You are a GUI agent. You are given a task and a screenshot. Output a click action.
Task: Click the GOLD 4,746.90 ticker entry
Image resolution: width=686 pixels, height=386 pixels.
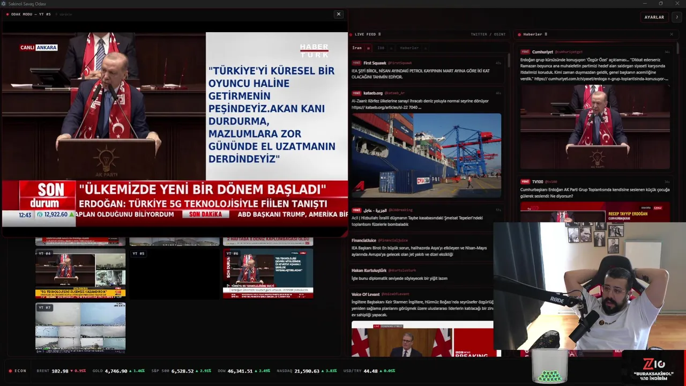(x=118, y=371)
